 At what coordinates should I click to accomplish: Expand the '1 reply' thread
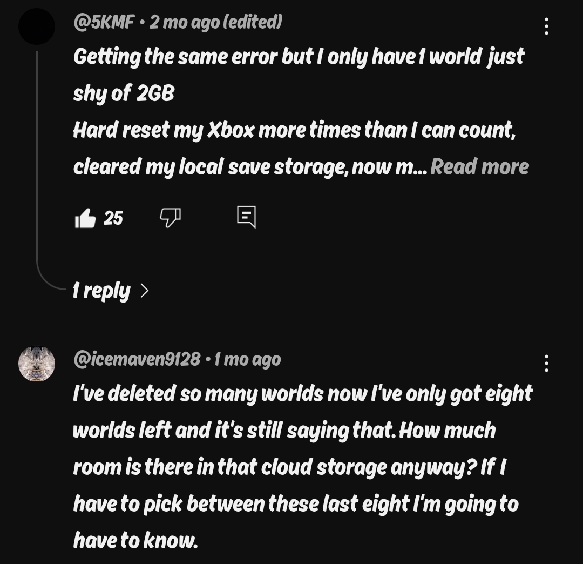[102, 291]
